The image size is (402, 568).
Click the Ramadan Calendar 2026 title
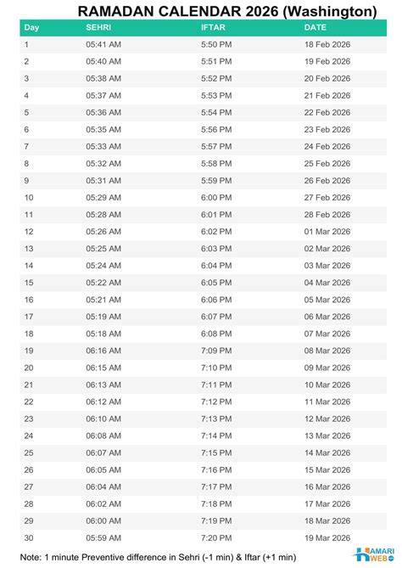[227, 11]
